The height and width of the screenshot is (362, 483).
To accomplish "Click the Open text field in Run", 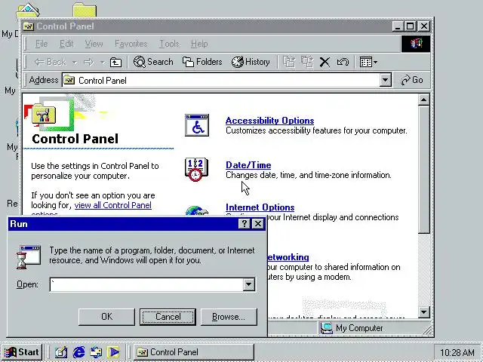I will pyautogui.click(x=146, y=284).
